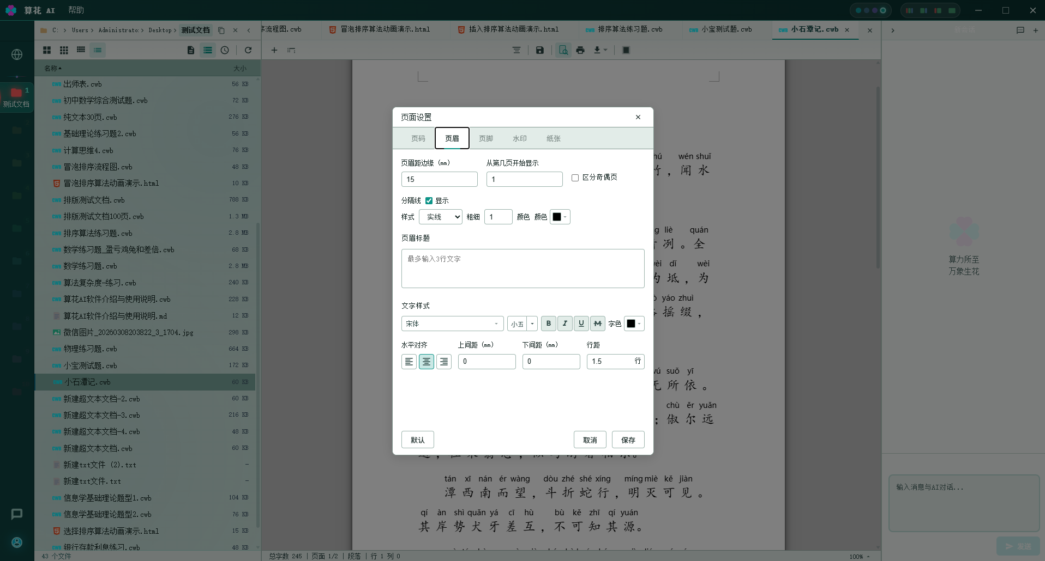Open the separator line 颜色 swatch

click(560, 217)
